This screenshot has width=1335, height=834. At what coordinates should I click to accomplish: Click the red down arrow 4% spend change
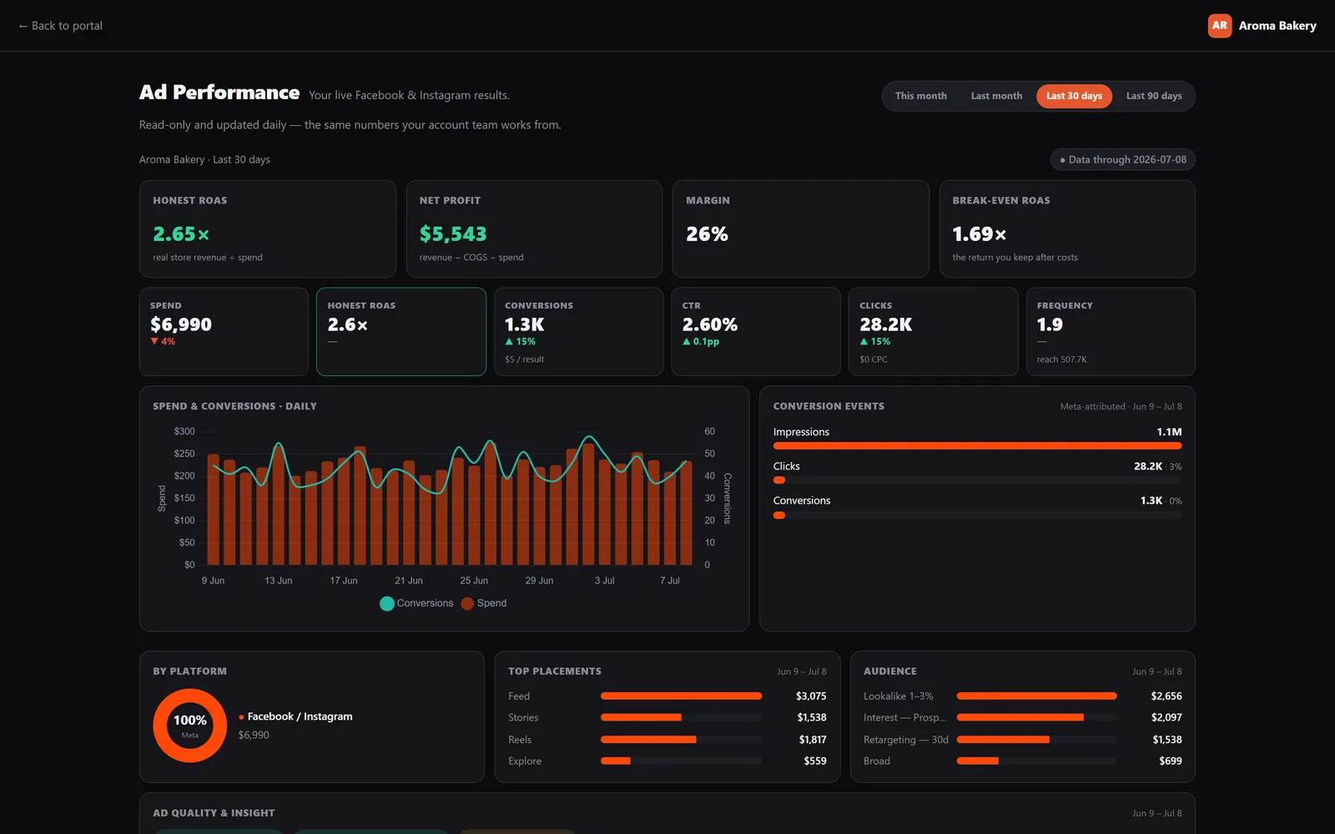click(x=163, y=342)
